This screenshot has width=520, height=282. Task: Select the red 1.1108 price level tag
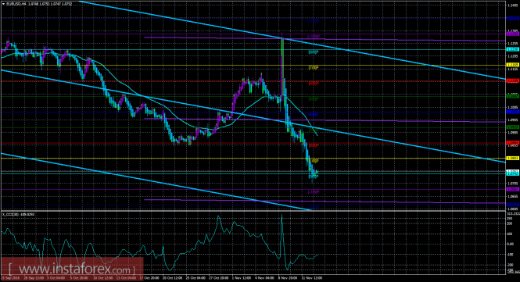point(512,80)
